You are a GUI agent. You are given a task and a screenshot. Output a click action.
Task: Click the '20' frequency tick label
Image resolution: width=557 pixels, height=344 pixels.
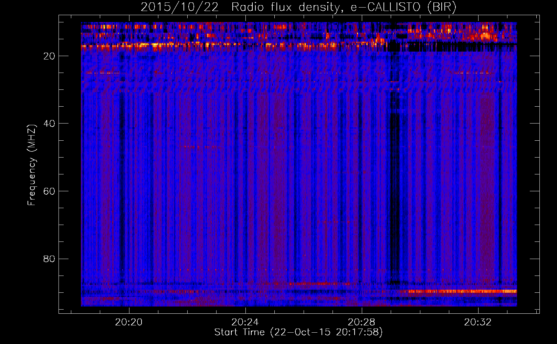(x=50, y=56)
